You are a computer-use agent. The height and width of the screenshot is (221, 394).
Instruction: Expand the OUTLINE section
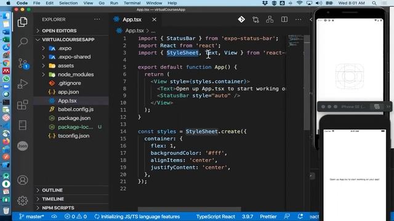pos(71,190)
